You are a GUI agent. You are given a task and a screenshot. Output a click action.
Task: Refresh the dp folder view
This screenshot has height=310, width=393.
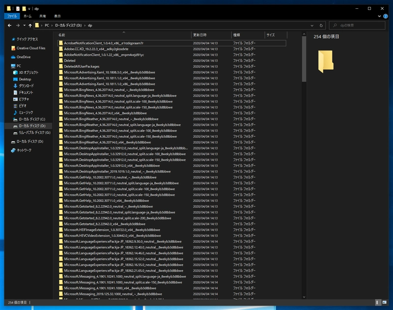pos(321,26)
